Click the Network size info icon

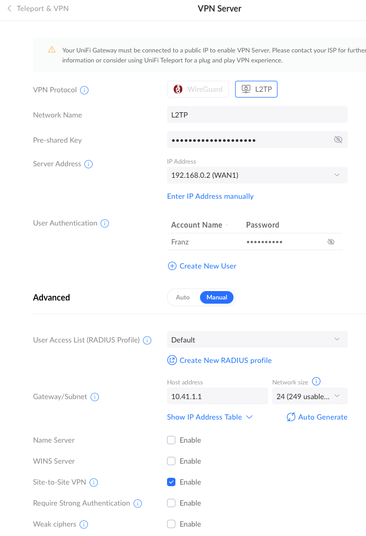pos(316,381)
